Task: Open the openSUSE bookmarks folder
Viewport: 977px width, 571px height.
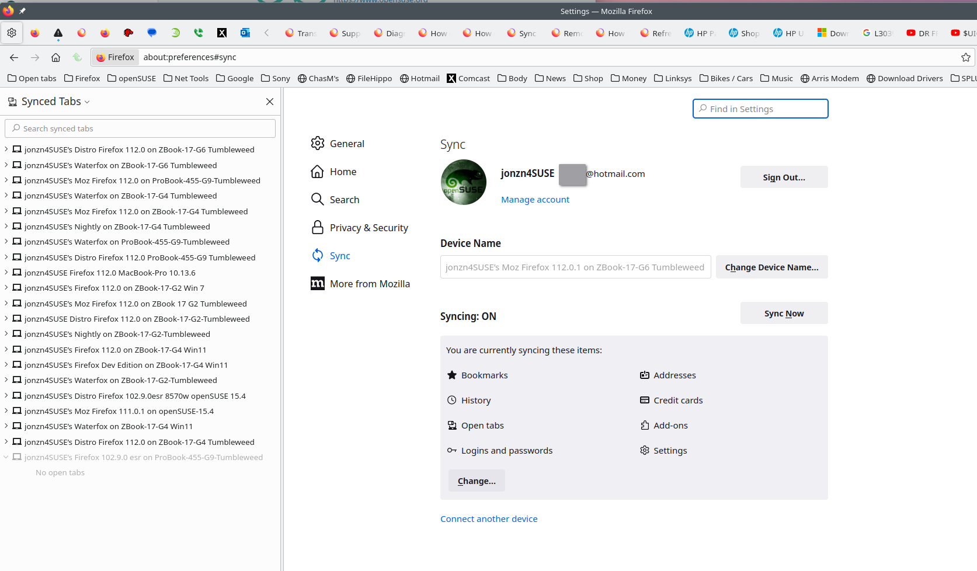Action: point(131,78)
